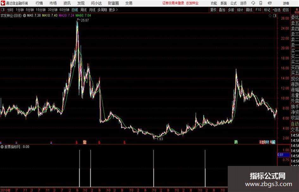Click the 标记 mark button
This screenshot has width=299, height=192.
[x=267, y=10]
